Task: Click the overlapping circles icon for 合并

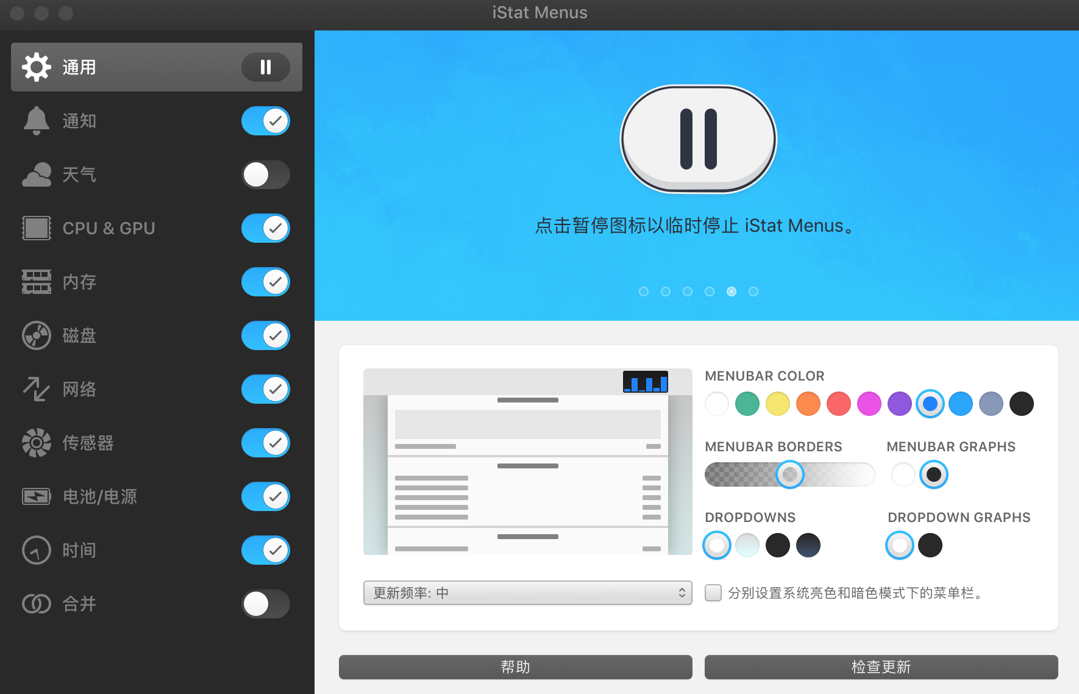Action: coord(37,604)
